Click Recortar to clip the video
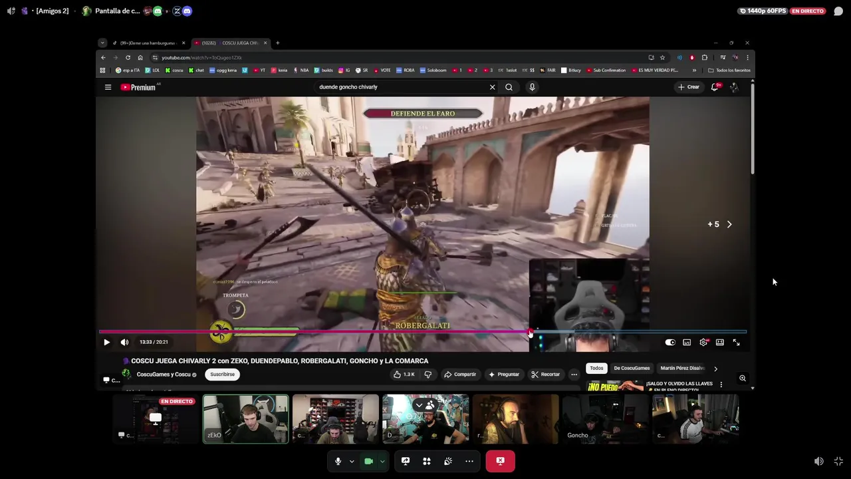The height and width of the screenshot is (479, 851). click(546, 375)
